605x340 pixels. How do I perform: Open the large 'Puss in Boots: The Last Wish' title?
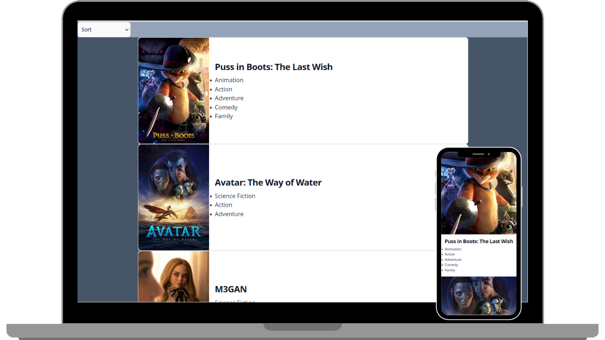coord(273,67)
